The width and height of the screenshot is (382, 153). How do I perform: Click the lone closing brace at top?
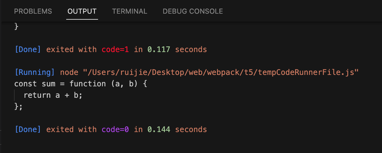click(17, 27)
